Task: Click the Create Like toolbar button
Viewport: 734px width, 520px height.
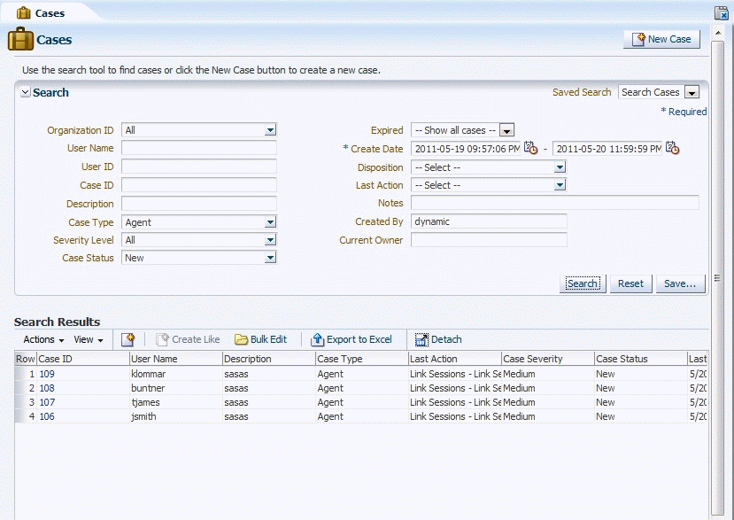Action: (188, 339)
